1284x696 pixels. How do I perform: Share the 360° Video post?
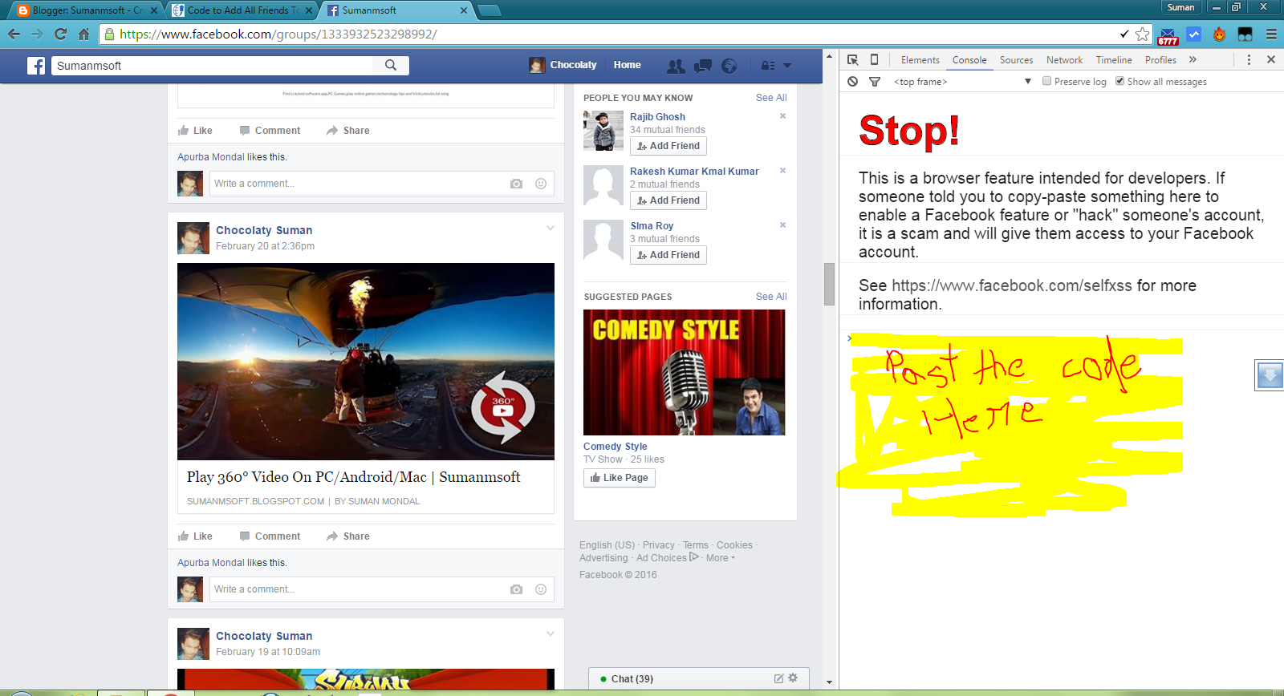(348, 536)
